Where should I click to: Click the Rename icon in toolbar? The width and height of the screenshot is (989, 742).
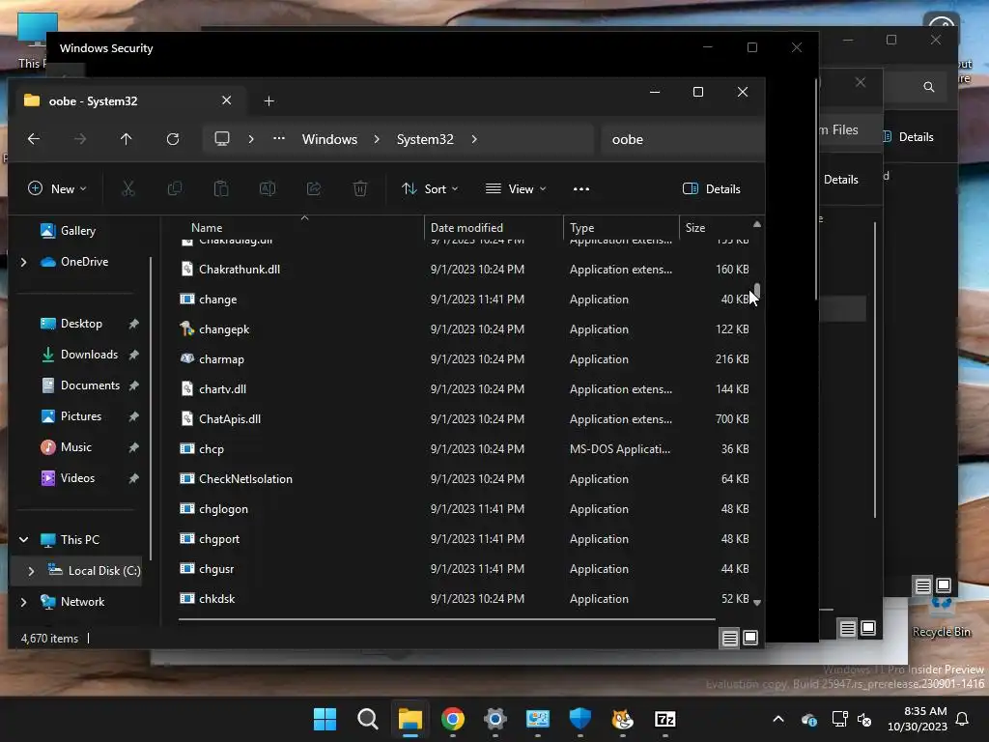point(268,188)
